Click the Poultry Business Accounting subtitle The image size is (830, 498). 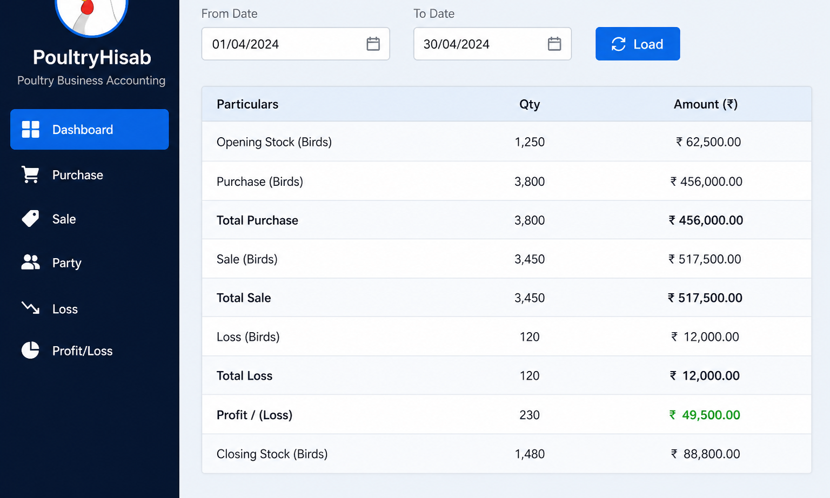tap(91, 80)
